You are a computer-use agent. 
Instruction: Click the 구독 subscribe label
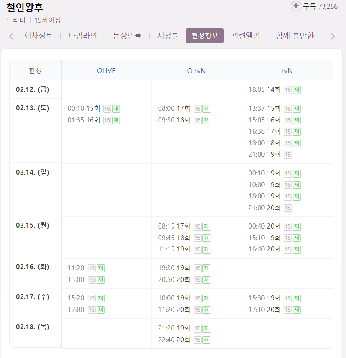[x=310, y=6]
